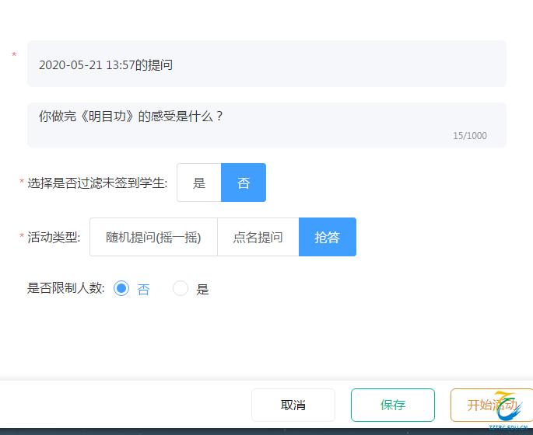Click the title field containing 2020-05-21 13:57的提问
The height and width of the screenshot is (435, 533).
266,64
